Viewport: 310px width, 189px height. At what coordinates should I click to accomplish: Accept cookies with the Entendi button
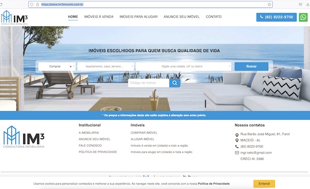264,184
